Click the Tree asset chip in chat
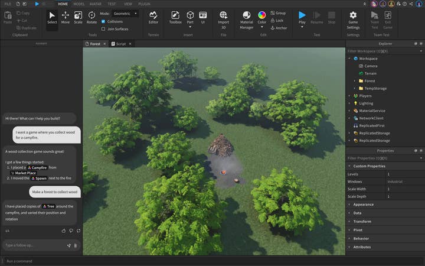425x266 pixels. [x=48, y=206]
